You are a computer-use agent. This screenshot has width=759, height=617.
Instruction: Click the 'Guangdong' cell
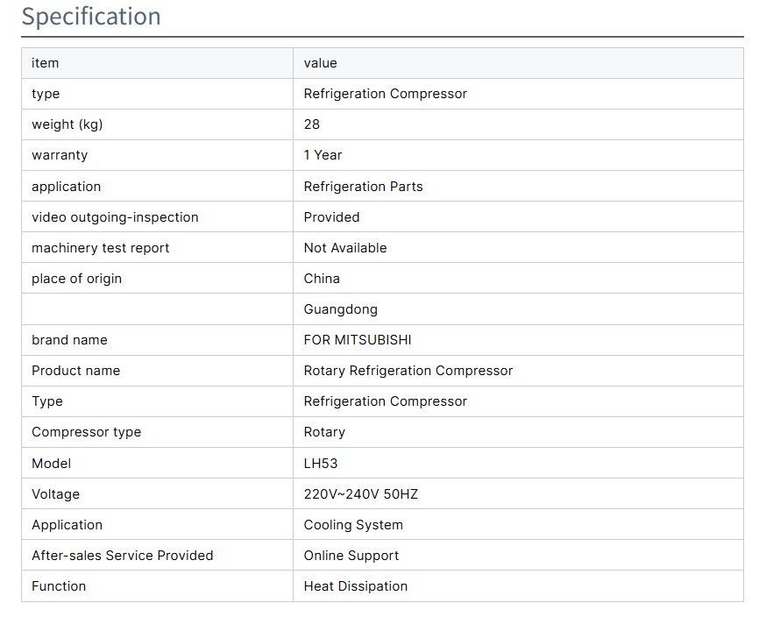340,309
